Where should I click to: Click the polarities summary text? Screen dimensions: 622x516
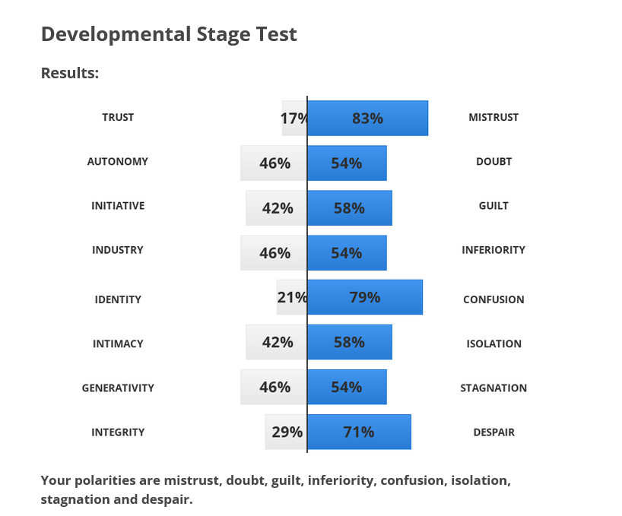tap(276, 490)
